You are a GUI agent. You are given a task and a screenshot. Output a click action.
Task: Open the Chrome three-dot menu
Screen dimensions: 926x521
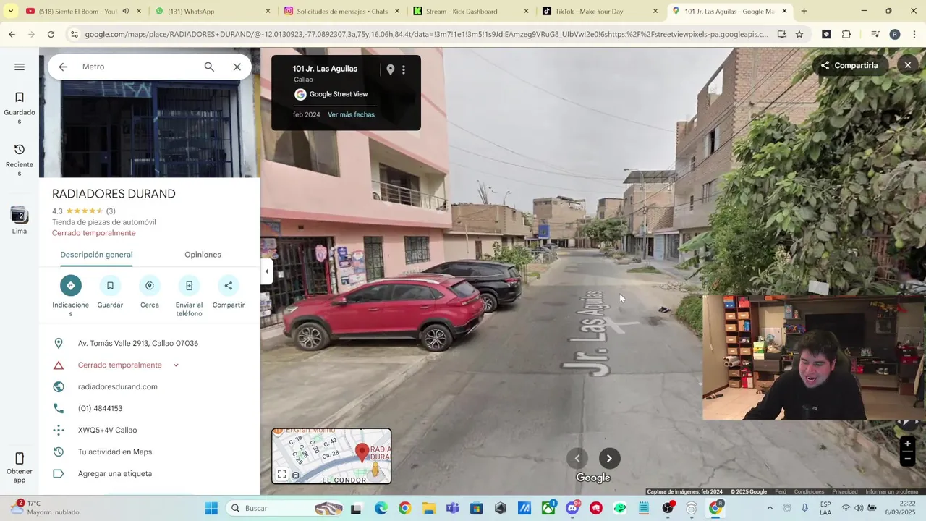click(x=914, y=34)
